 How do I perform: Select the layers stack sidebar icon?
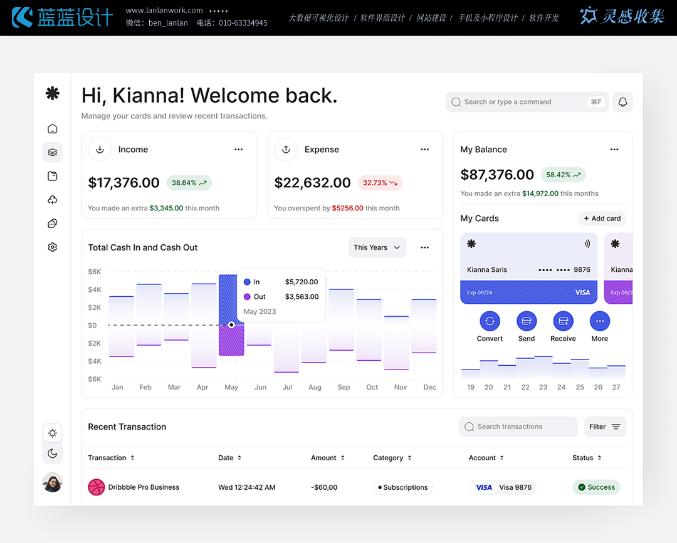[53, 152]
